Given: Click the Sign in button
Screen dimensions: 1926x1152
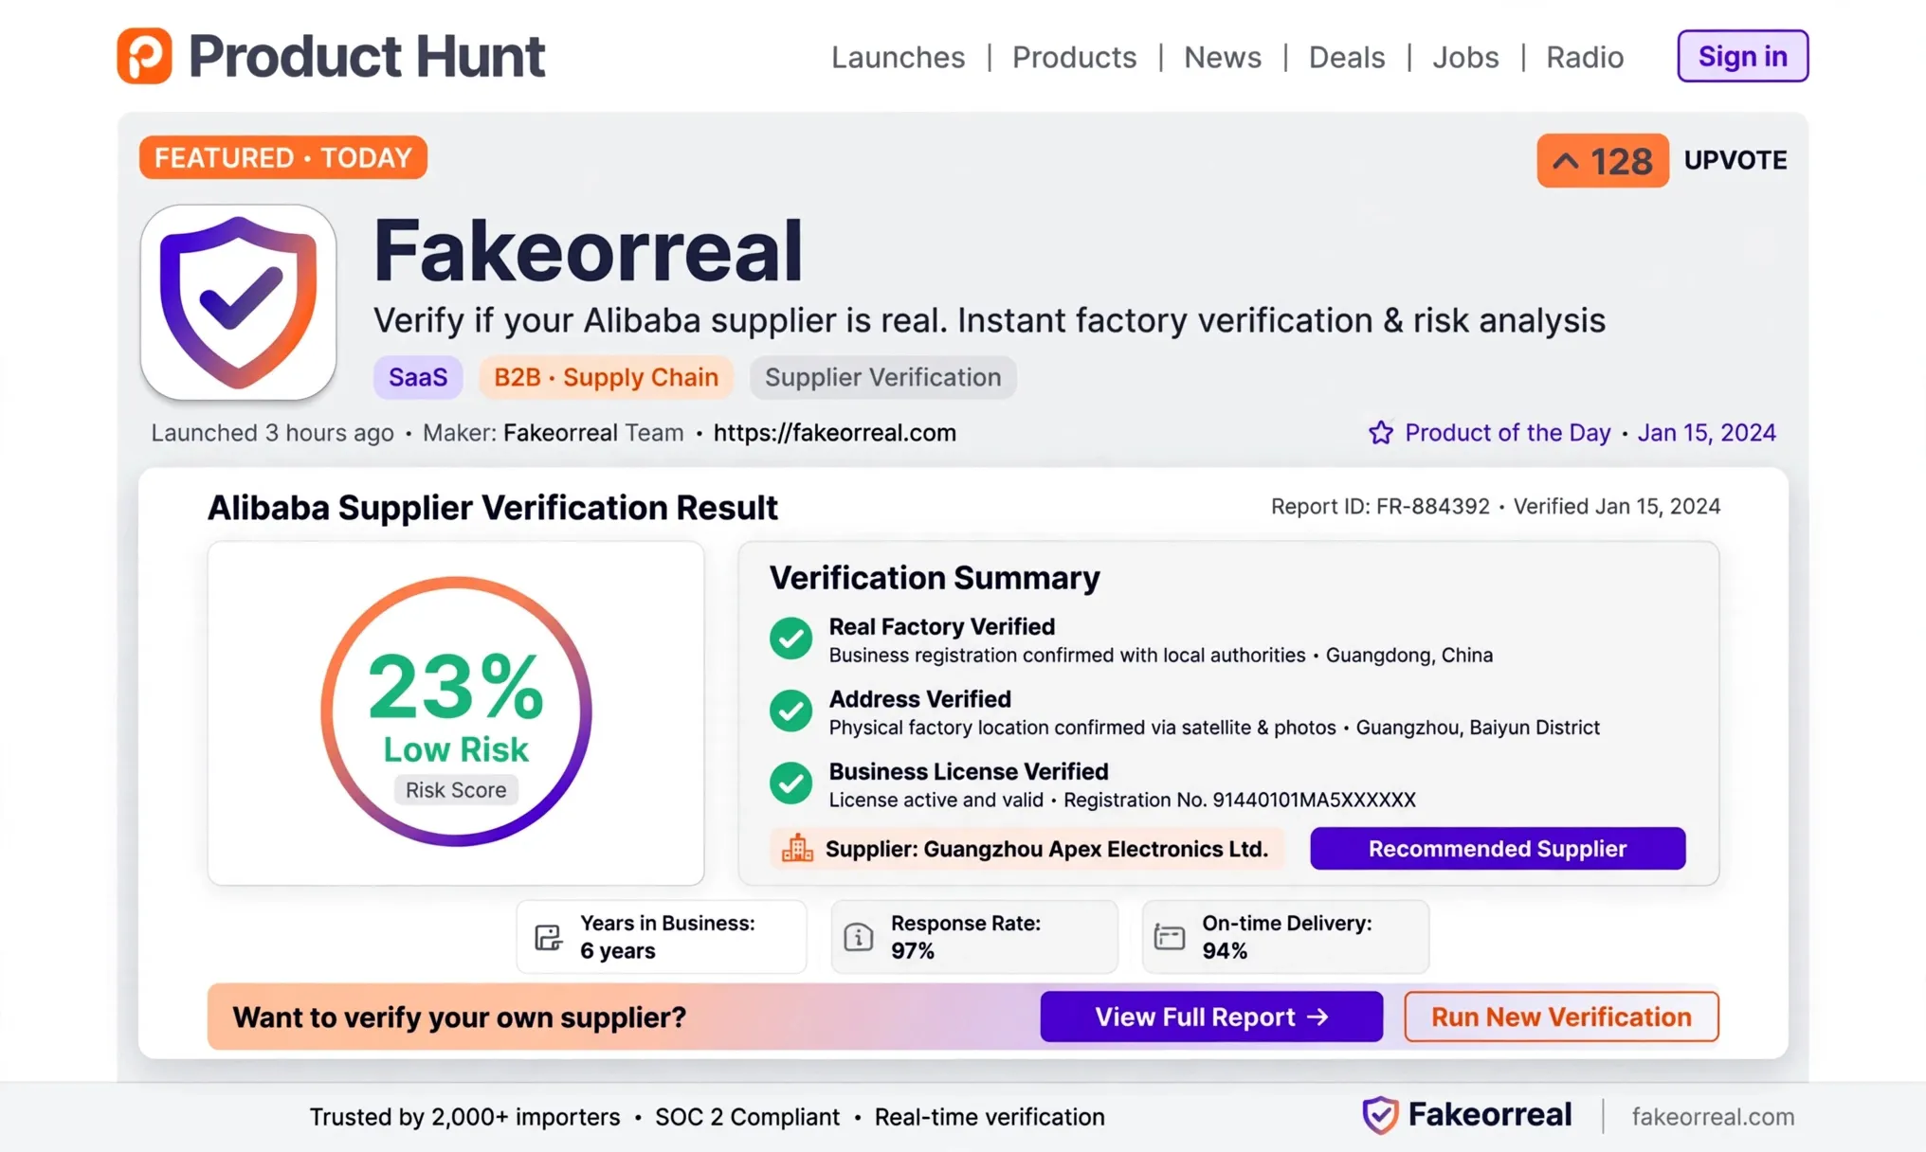Looking at the screenshot, I should pyautogui.click(x=1742, y=56).
